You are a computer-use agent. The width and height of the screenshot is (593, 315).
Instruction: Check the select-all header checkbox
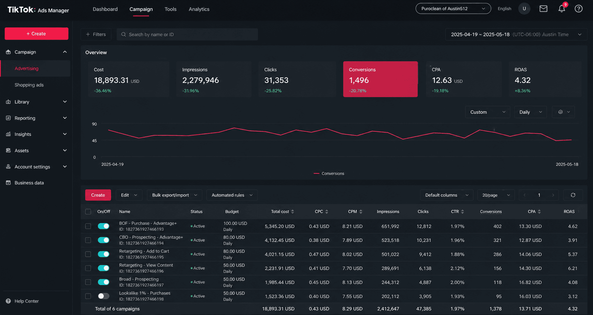[88, 212]
